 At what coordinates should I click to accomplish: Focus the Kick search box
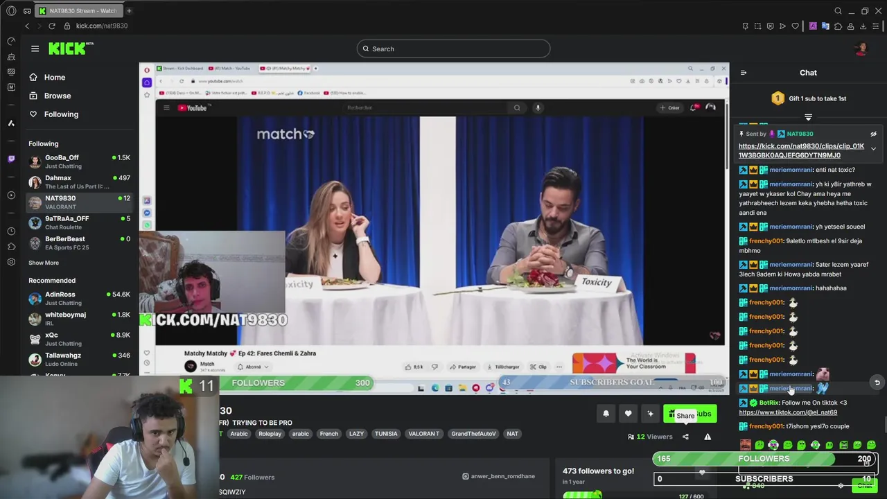click(454, 49)
